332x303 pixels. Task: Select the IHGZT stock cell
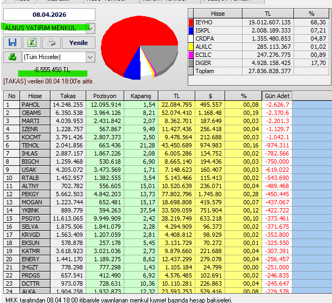[35, 267]
